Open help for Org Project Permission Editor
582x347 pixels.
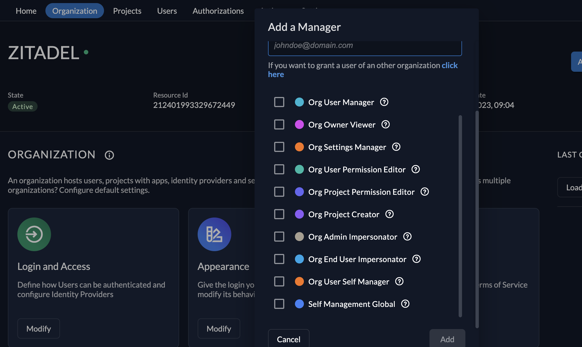tap(425, 192)
